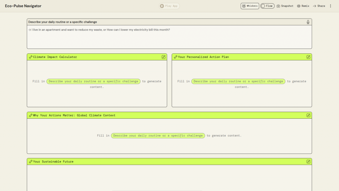Click the microphone icon in the input box
339x191 pixels.
pyautogui.click(x=308, y=22)
